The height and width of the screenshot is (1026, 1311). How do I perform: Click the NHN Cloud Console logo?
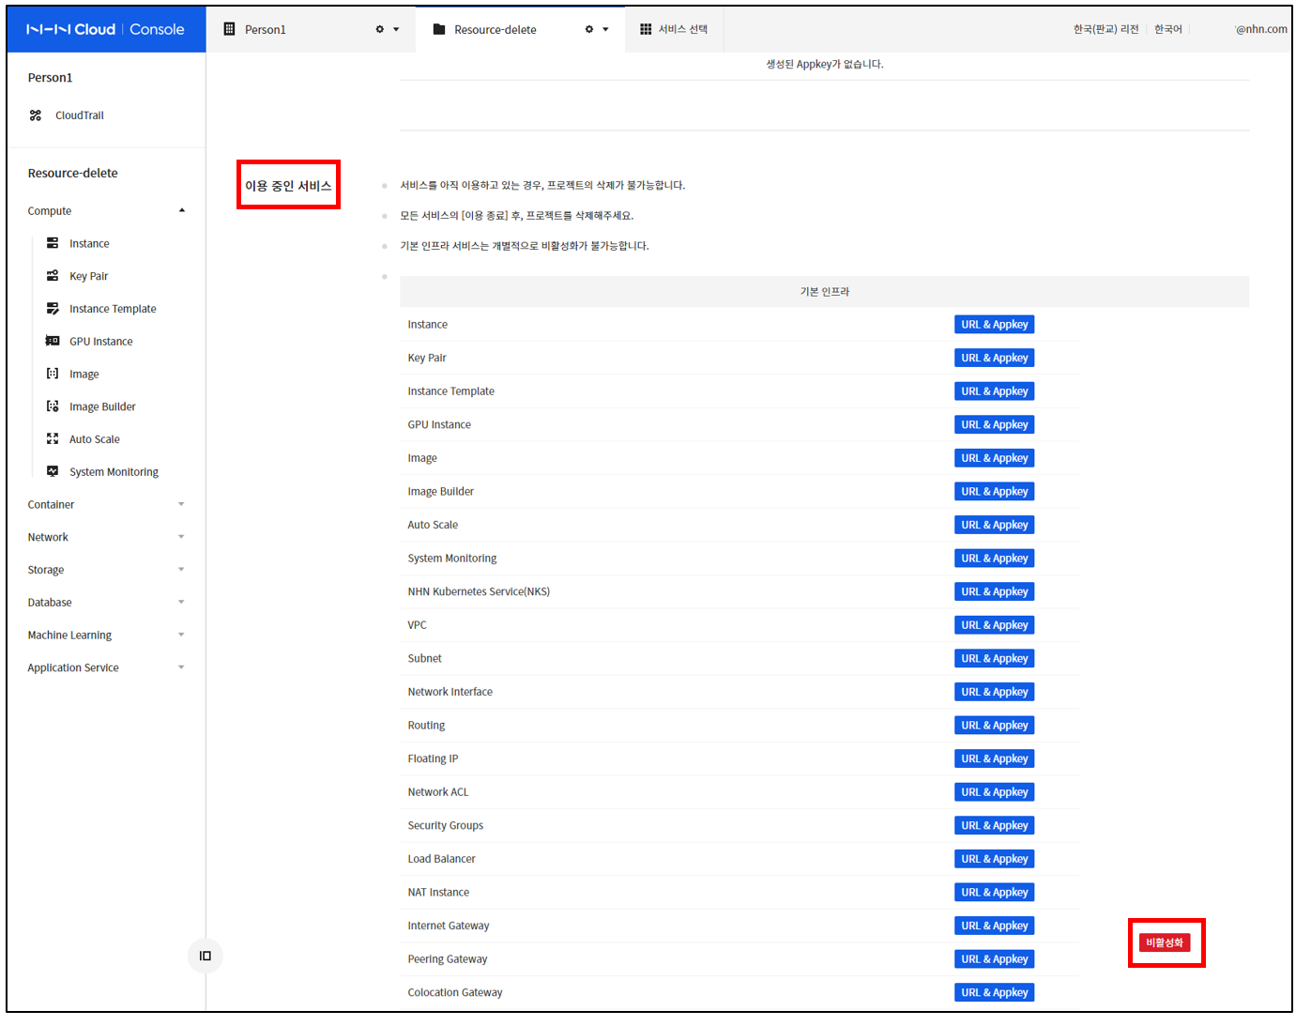[106, 29]
